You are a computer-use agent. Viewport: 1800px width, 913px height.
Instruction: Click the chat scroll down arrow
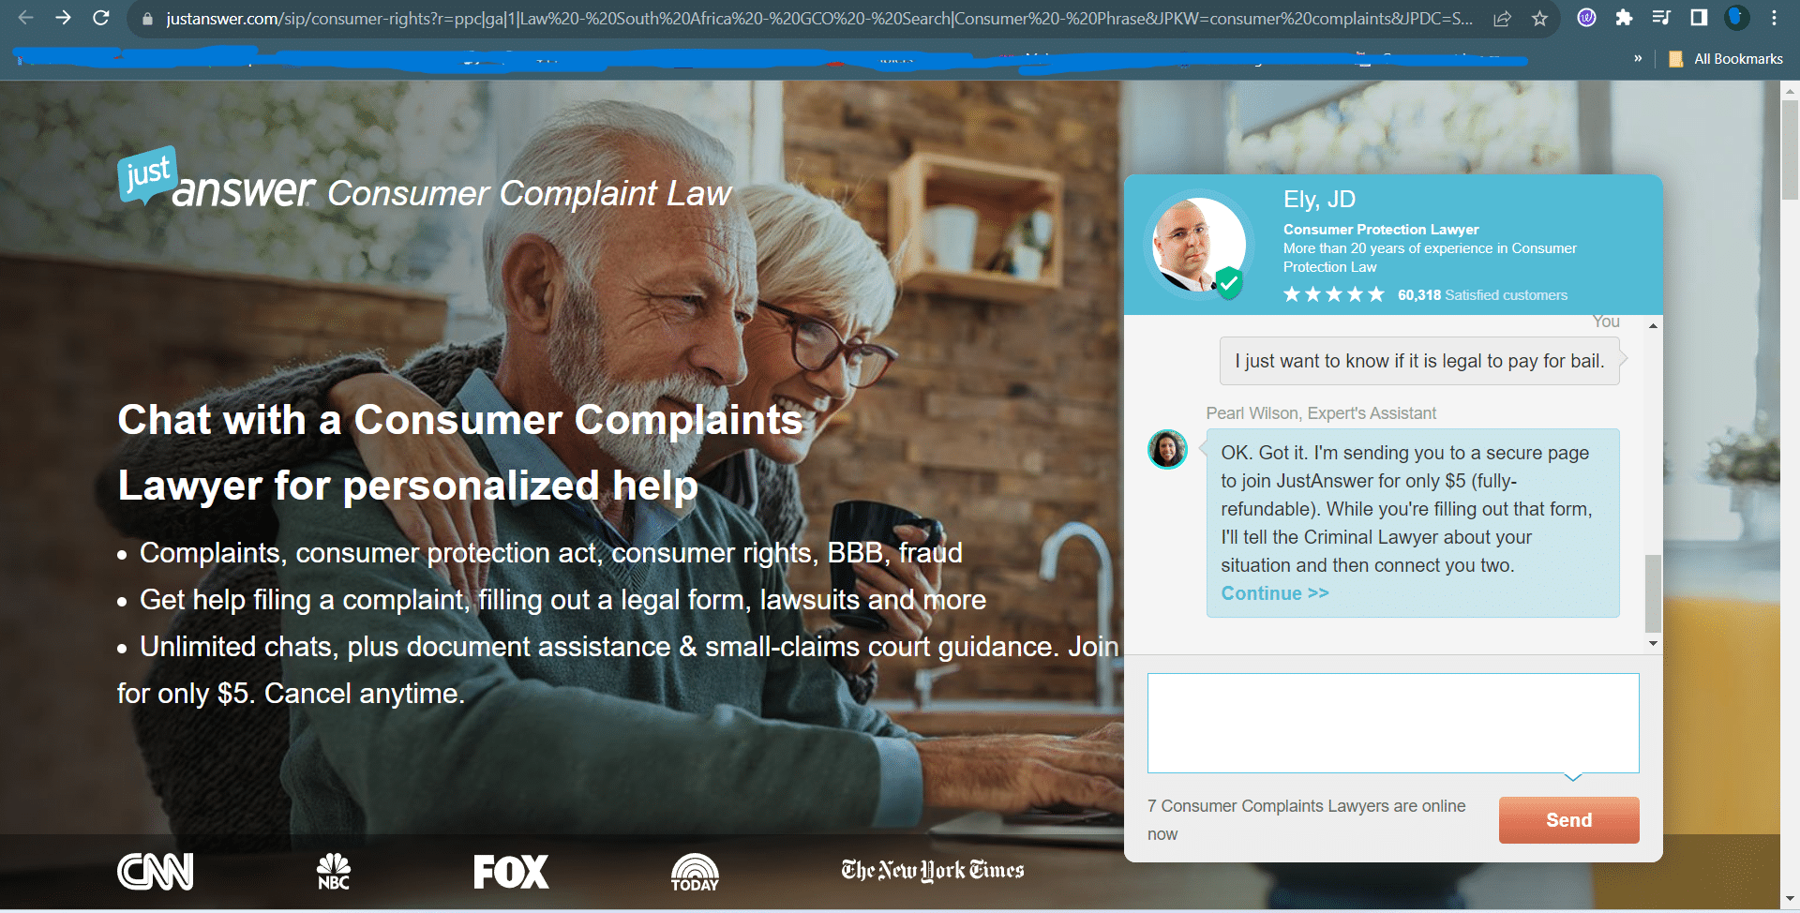[x=1653, y=643]
